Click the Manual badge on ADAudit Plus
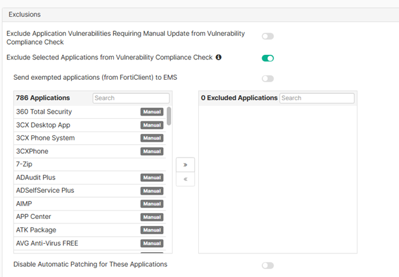 click(152, 177)
